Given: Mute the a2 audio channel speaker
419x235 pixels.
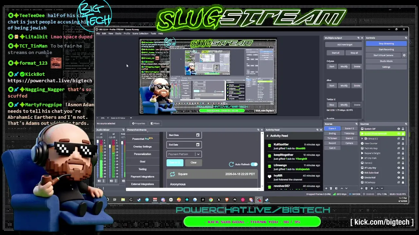Looking at the screenshot, I should pos(112,181).
